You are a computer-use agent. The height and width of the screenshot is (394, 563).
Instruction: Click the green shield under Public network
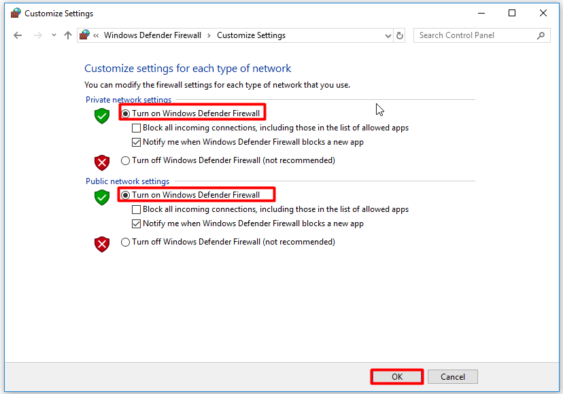tap(102, 198)
